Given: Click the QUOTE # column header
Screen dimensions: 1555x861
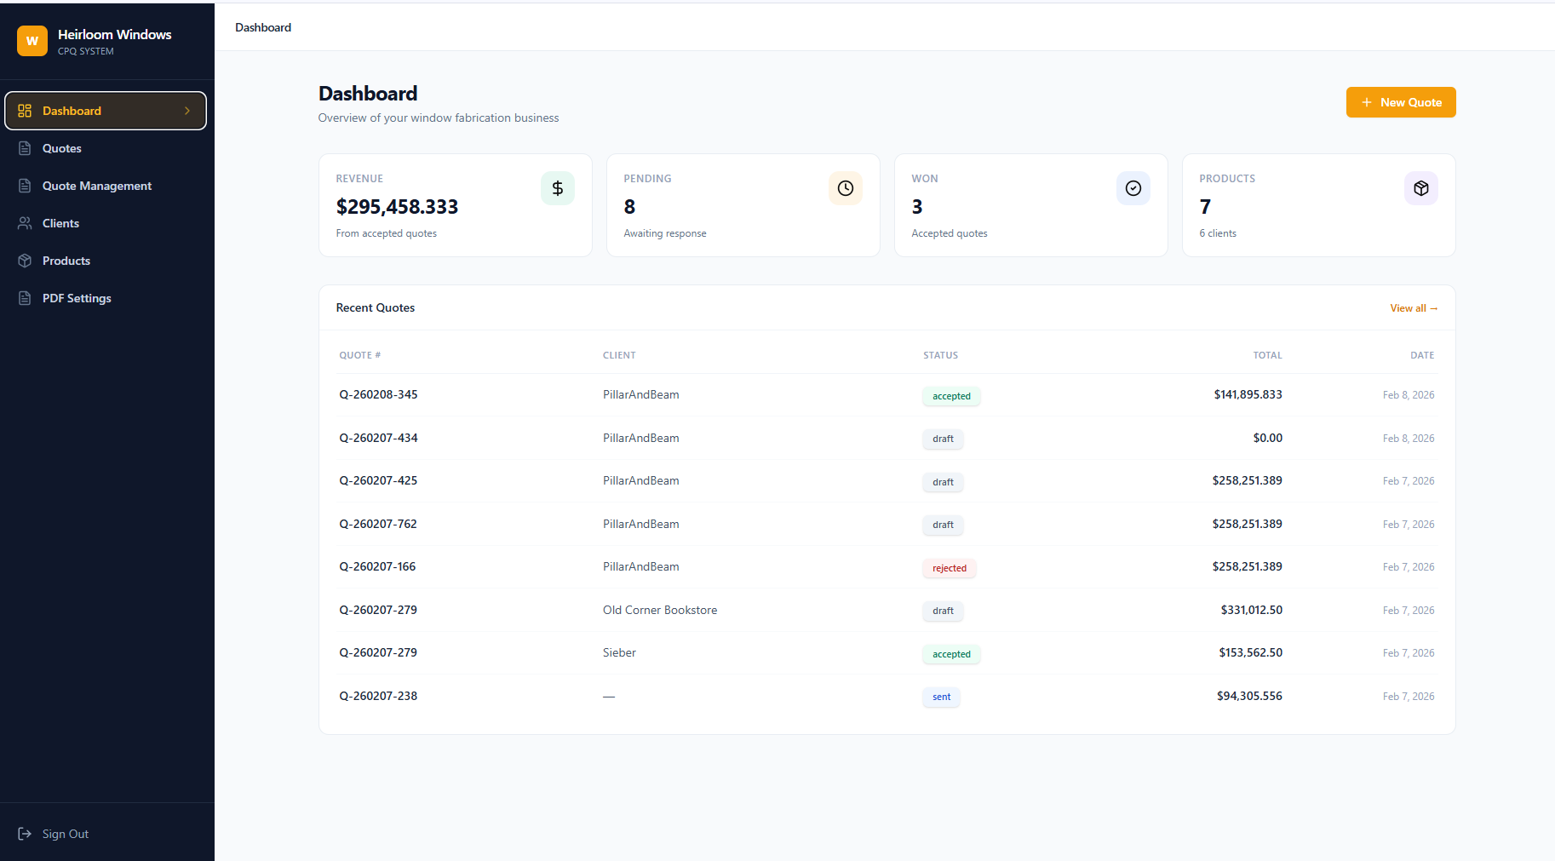Looking at the screenshot, I should click(359, 355).
